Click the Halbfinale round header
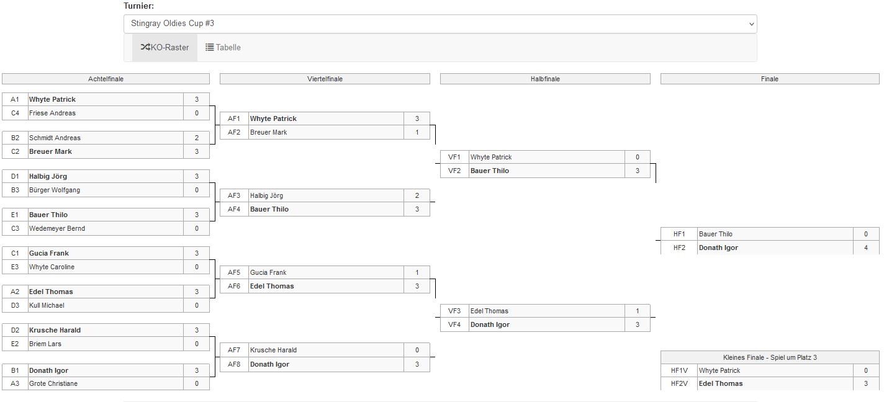Screen dimensions: 884x402 click(545, 79)
